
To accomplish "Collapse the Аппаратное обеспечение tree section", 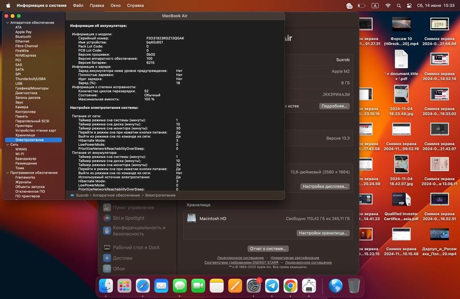I will coord(7,23).
